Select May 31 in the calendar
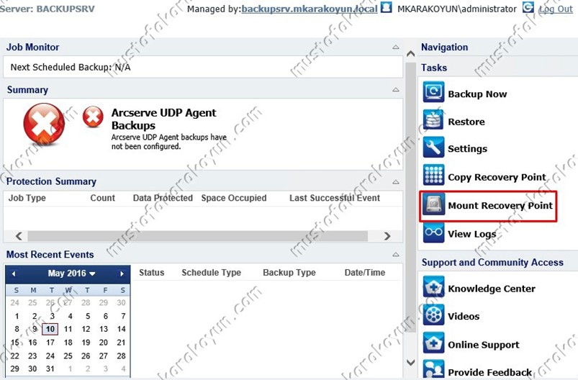Viewport: 578px width, 380px height. [x=50, y=368]
